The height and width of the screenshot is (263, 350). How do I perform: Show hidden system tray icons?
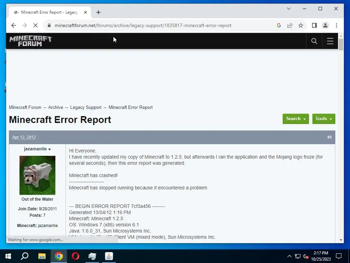[289, 256]
